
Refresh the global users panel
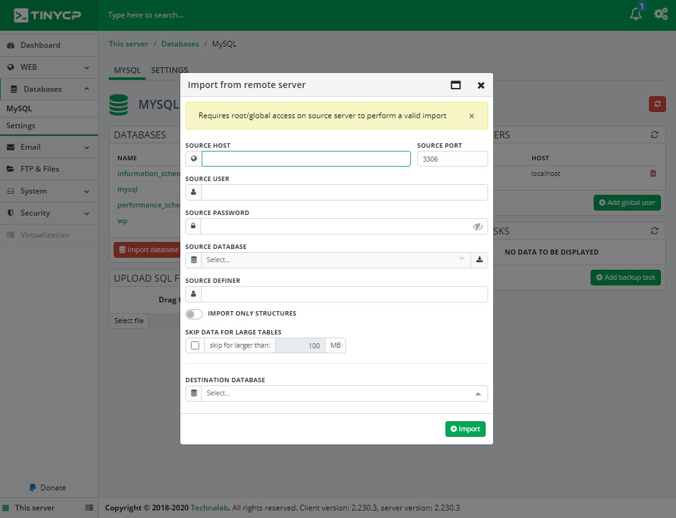(x=655, y=135)
